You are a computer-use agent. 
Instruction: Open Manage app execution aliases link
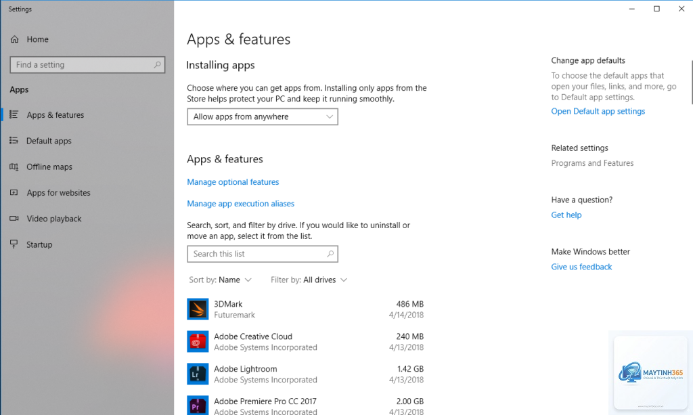240,204
